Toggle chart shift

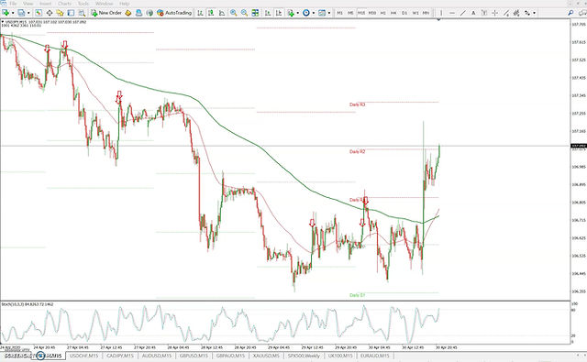(279, 13)
